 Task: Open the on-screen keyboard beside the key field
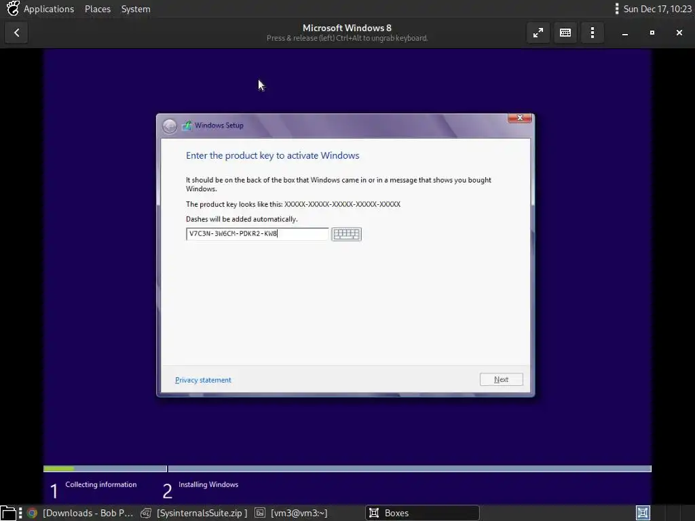[x=346, y=234]
